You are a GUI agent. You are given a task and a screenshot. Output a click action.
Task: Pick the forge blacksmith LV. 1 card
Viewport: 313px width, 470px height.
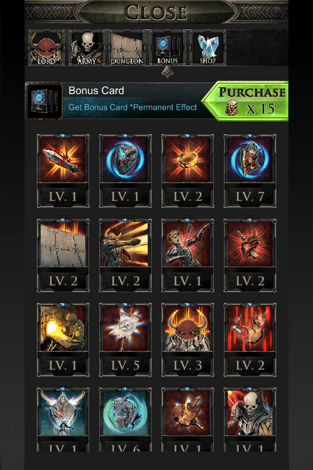(63, 340)
